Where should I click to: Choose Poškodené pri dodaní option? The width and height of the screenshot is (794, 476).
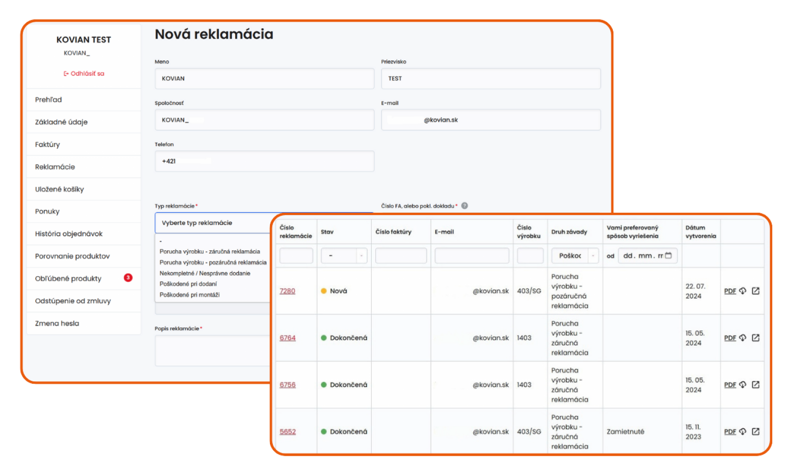[x=188, y=284]
